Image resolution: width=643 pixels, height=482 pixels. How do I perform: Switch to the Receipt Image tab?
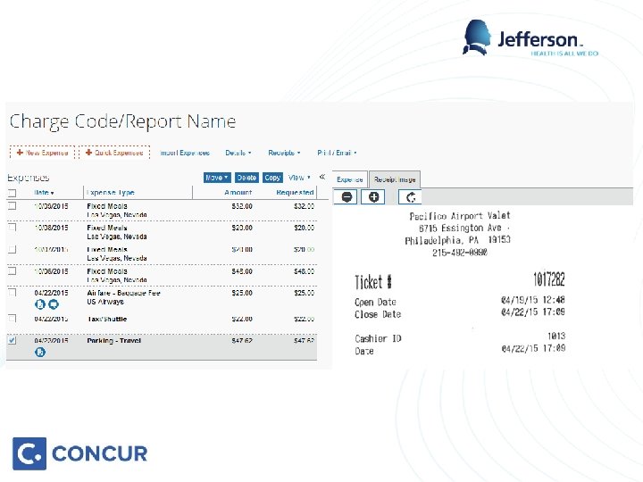[x=395, y=179]
